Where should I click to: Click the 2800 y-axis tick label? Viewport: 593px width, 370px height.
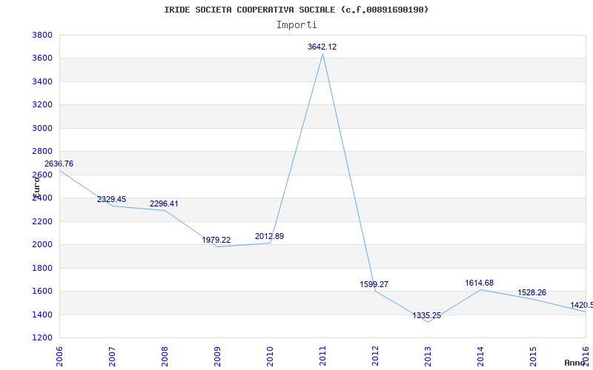[42, 151]
